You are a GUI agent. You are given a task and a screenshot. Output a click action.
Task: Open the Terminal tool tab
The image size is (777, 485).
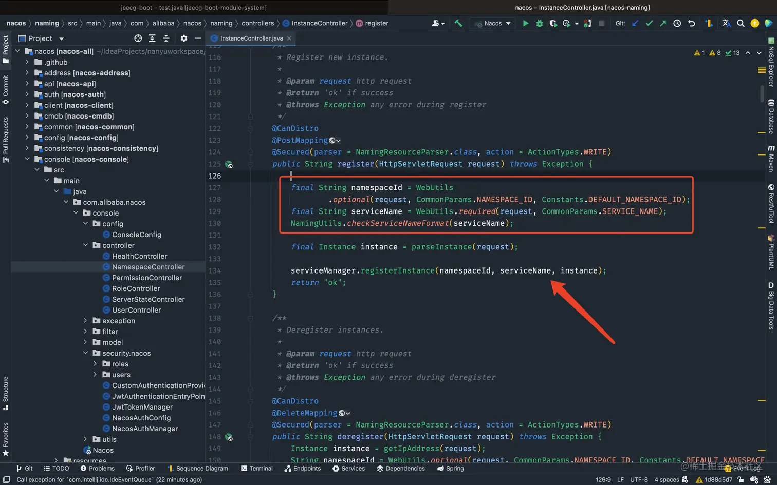pos(257,469)
